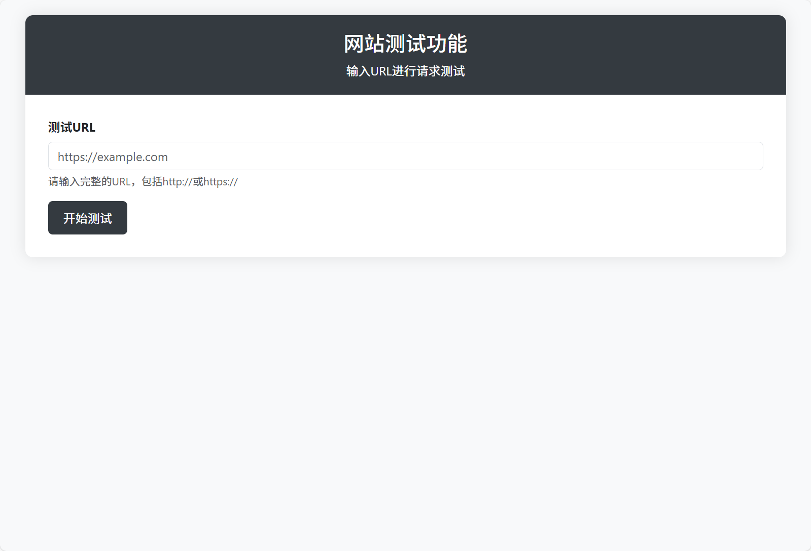Select the 网站测试功能 page heading
The width and height of the screenshot is (811, 551).
[x=405, y=44]
